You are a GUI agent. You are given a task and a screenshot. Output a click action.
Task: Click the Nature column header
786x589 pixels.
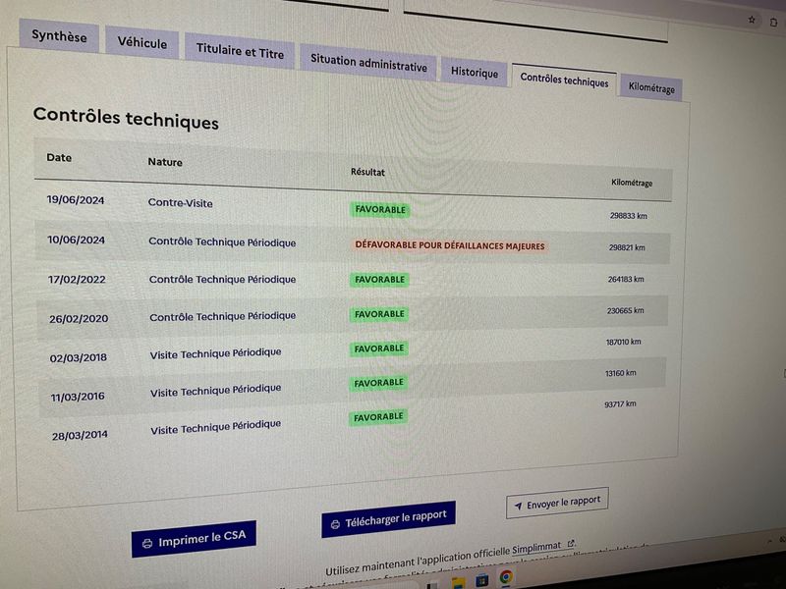[165, 162]
